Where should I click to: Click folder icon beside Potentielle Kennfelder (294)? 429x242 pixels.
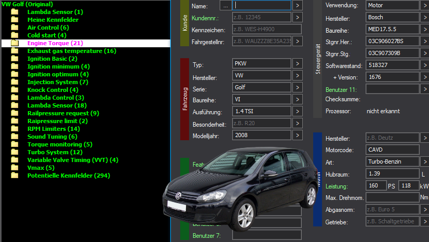point(15,176)
